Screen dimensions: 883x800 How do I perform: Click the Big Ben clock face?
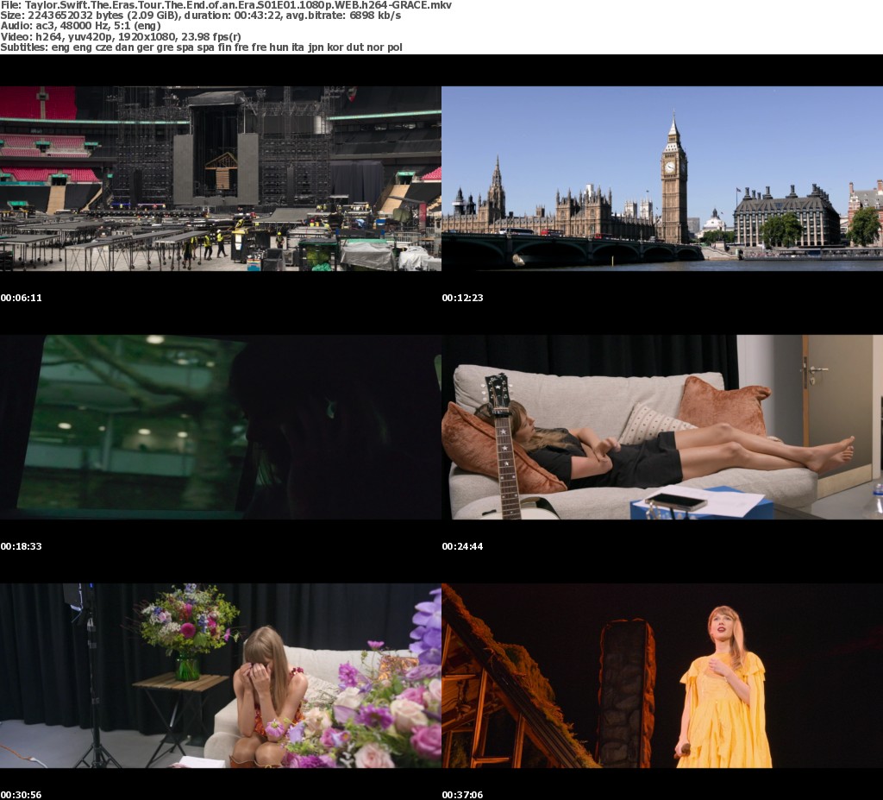click(x=670, y=167)
